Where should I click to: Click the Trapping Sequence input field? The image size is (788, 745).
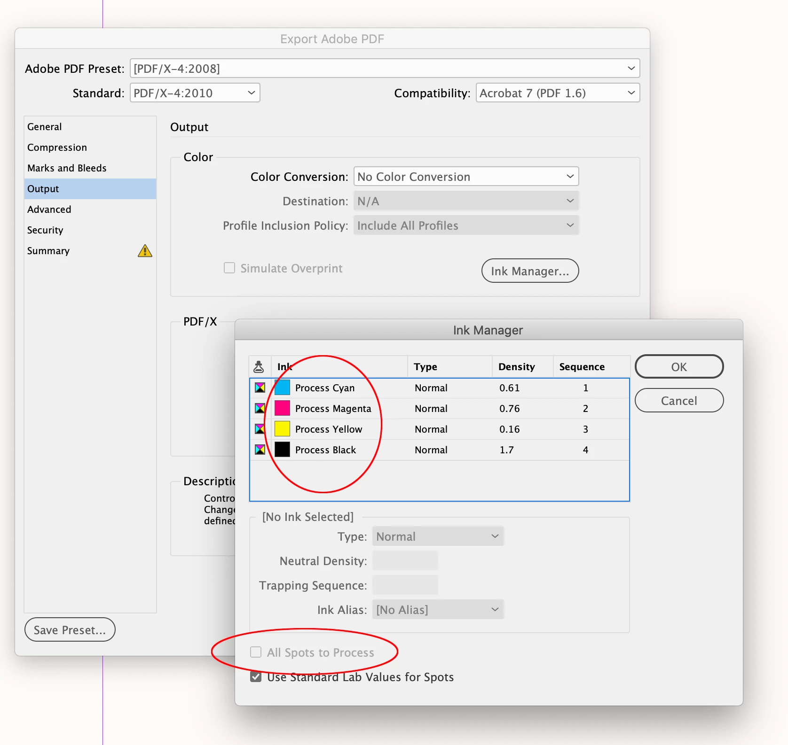405,585
